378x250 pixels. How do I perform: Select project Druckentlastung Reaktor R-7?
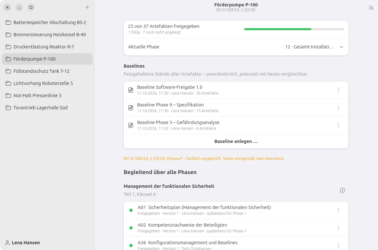[47, 47]
